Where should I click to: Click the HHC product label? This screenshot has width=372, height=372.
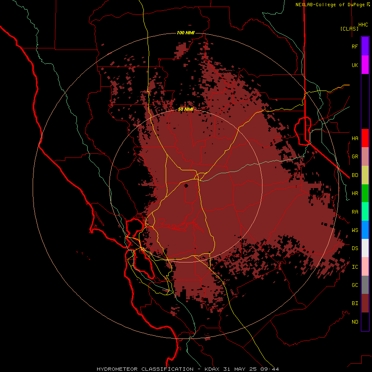pos(363,25)
